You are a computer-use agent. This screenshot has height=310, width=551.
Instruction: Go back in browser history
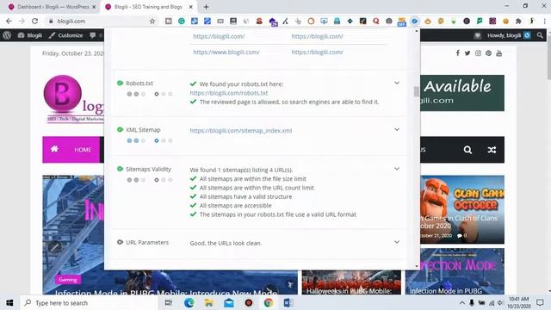tap(9, 21)
